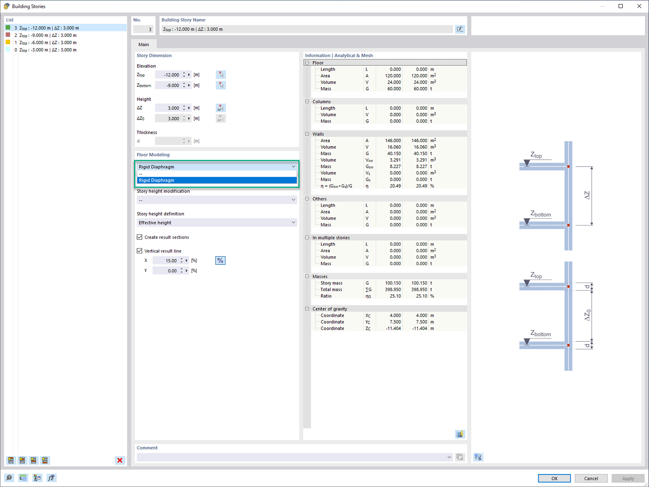Click the new-story icon with second-row orange bar
Image resolution: width=649 pixels, height=487 pixels.
(22, 460)
